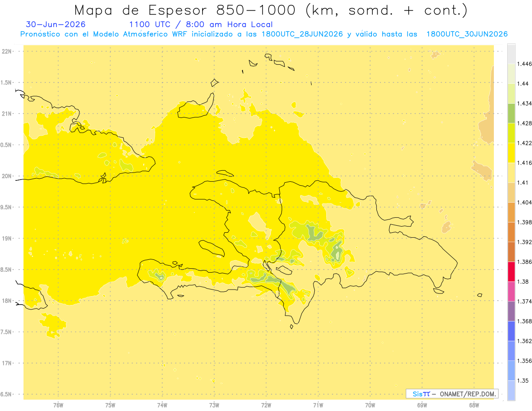Image resolution: width=532 pixels, height=411 pixels.
Task: Click the colorbar value '1.434'
Action: [525, 104]
